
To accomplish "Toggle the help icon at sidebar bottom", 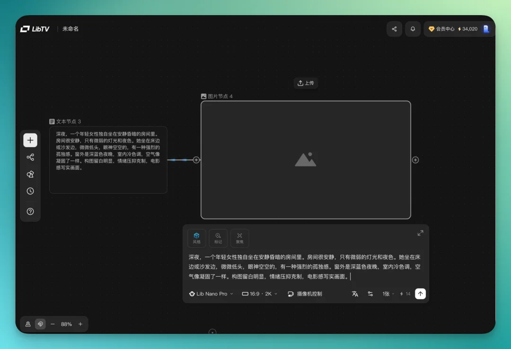I will (30, 211).
